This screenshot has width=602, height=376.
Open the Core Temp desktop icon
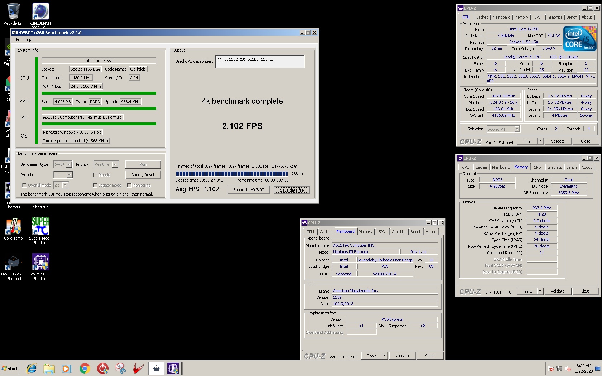(x=13, y=229)
